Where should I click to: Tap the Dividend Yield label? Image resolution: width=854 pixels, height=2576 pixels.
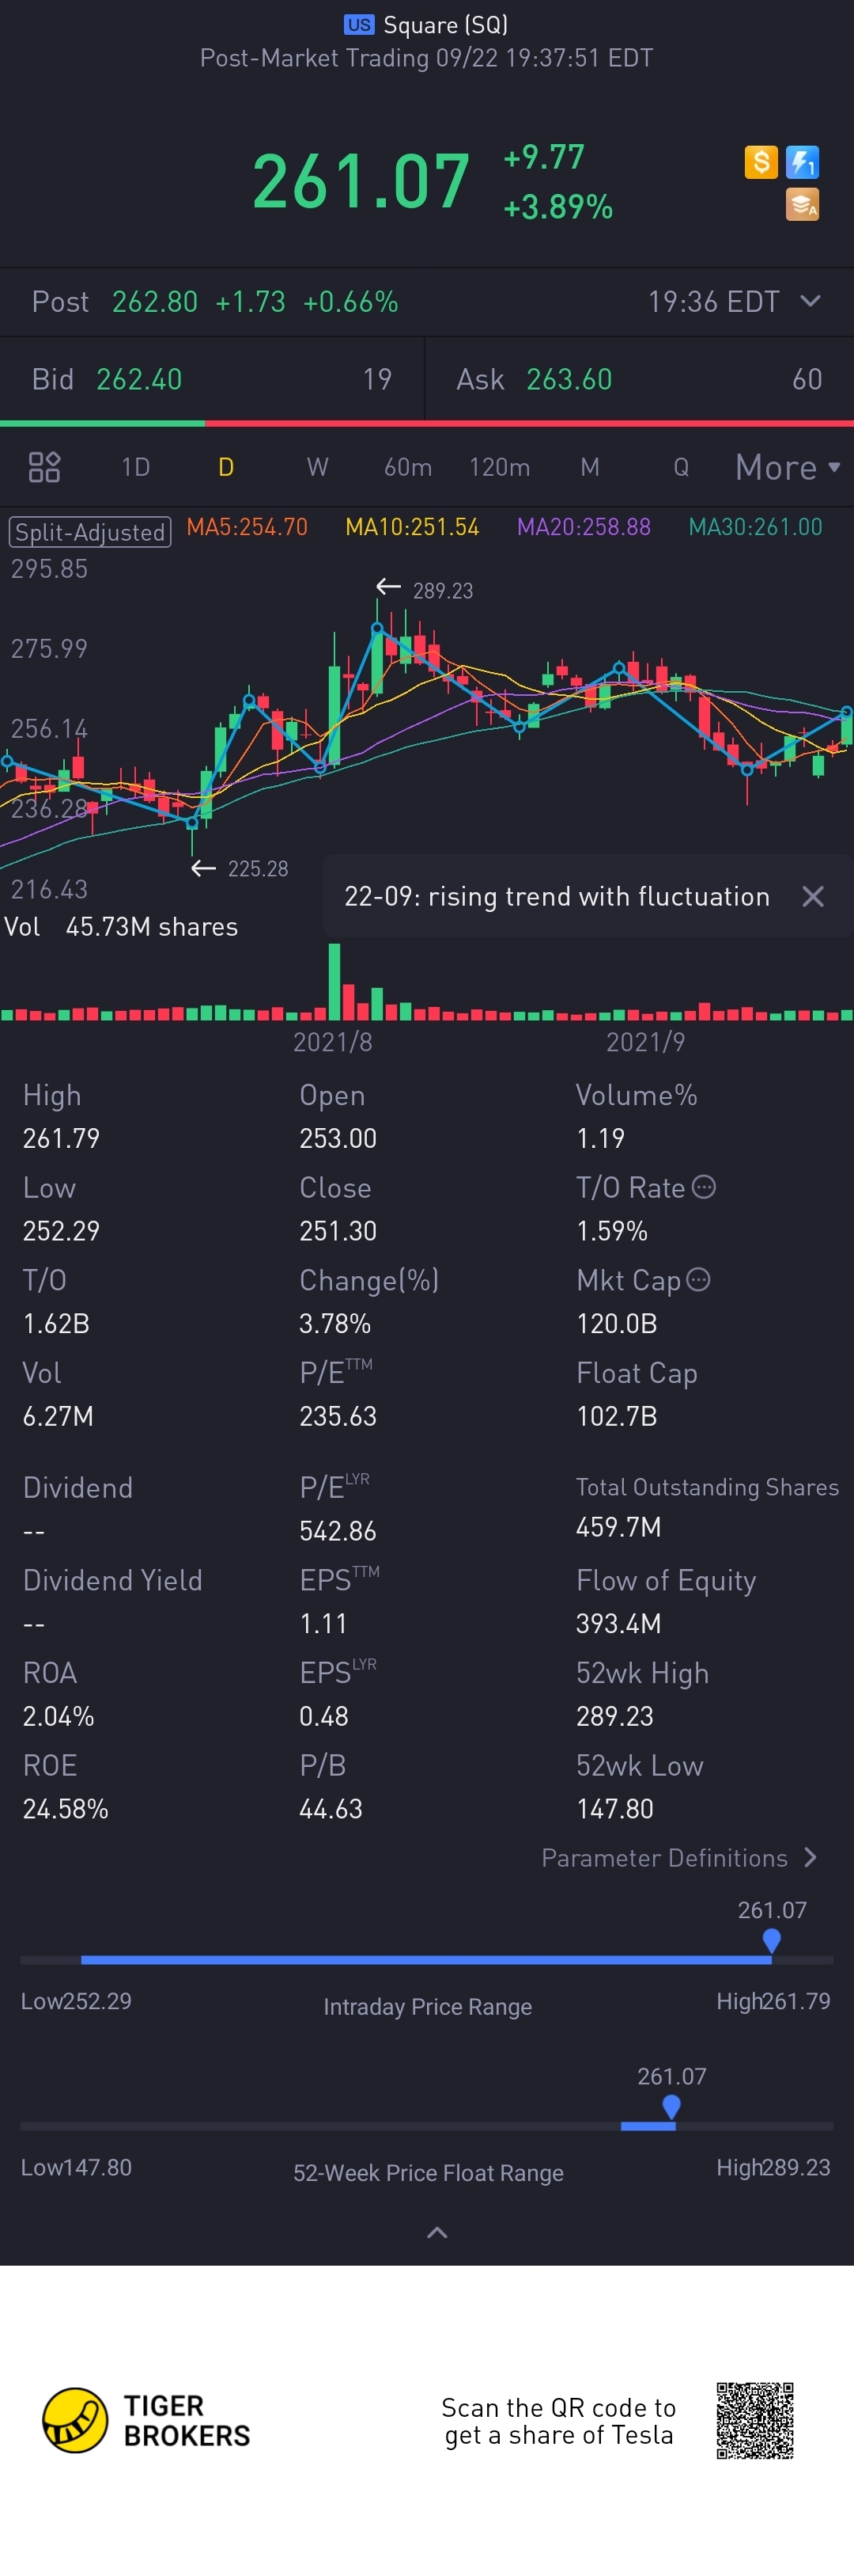pos(111,1580)
